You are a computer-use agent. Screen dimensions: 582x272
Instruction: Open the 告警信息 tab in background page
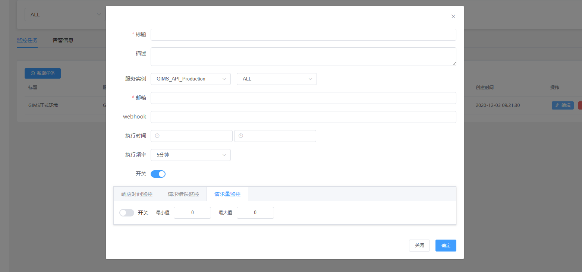63,40
